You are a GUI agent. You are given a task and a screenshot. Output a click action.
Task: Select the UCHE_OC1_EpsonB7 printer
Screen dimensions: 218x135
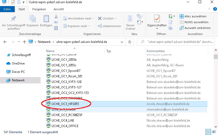click(66, 71)
